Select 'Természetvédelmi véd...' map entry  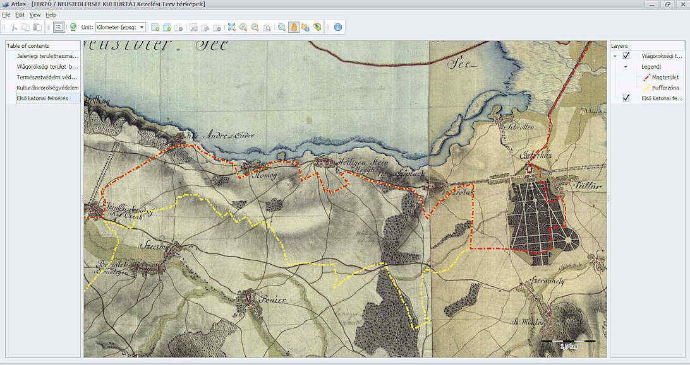[x=47, y=78]
